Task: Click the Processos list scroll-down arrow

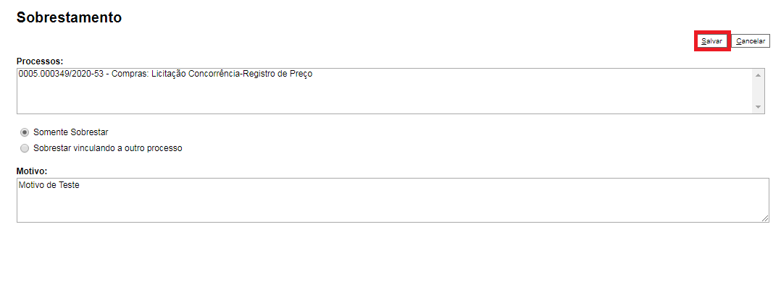Action: coord(758,107)
